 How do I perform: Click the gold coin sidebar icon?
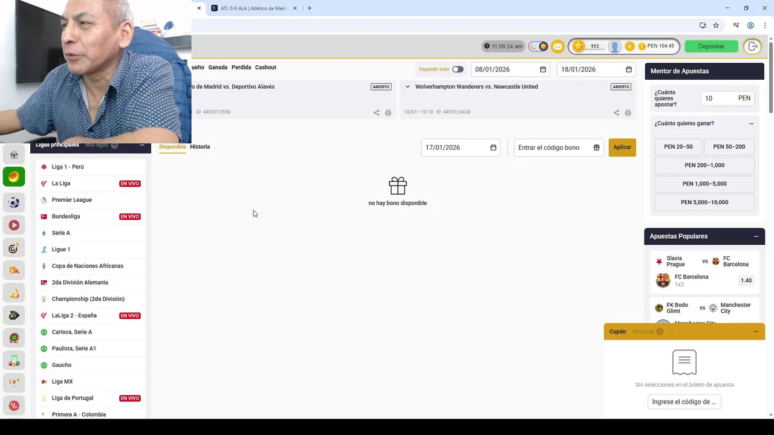coord(14,177)
